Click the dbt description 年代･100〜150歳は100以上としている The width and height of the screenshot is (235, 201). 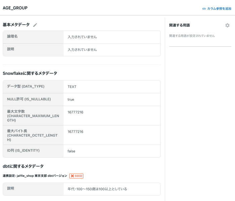(x=97, y=189)
